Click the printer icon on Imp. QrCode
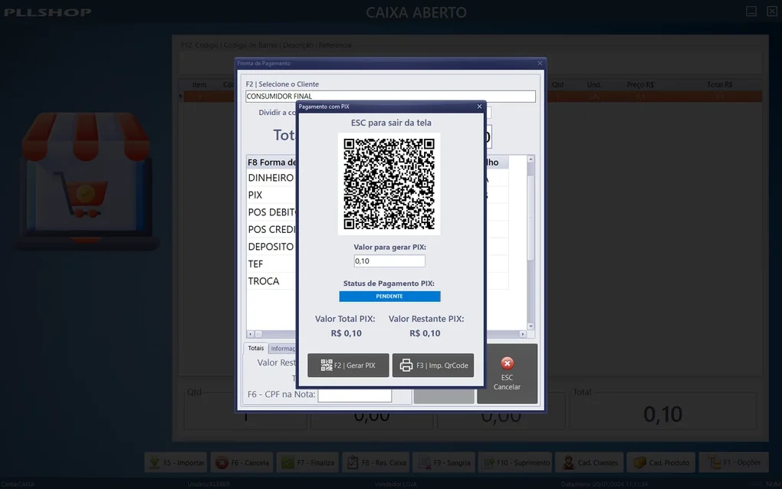This screenshot has width=782, height=489. pyautogui.click(x=406, y=366)
